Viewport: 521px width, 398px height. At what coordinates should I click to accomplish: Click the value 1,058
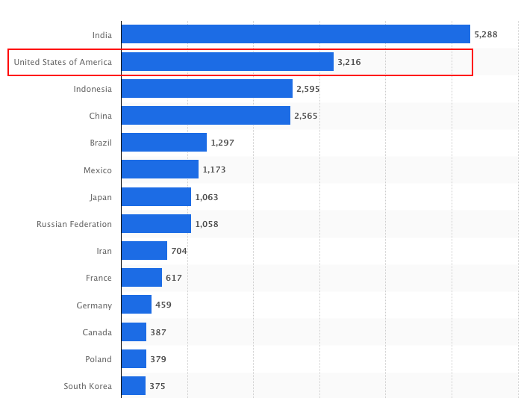pos(207,225)
